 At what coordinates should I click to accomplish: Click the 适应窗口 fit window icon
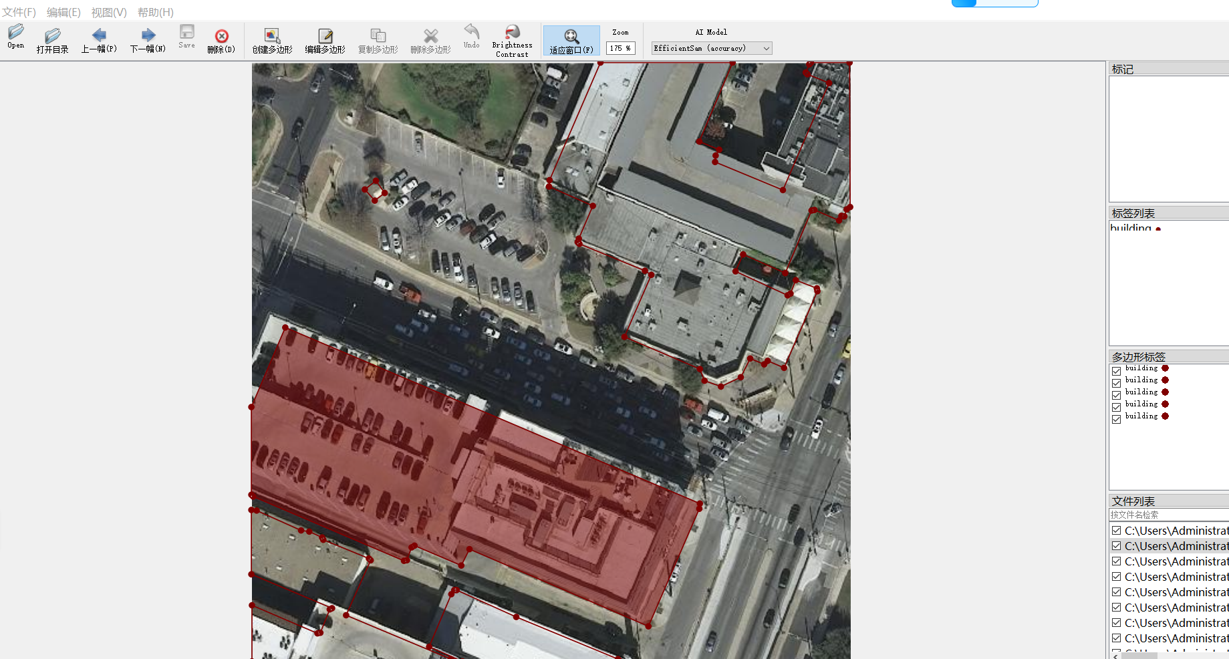(x=571, y=40)
